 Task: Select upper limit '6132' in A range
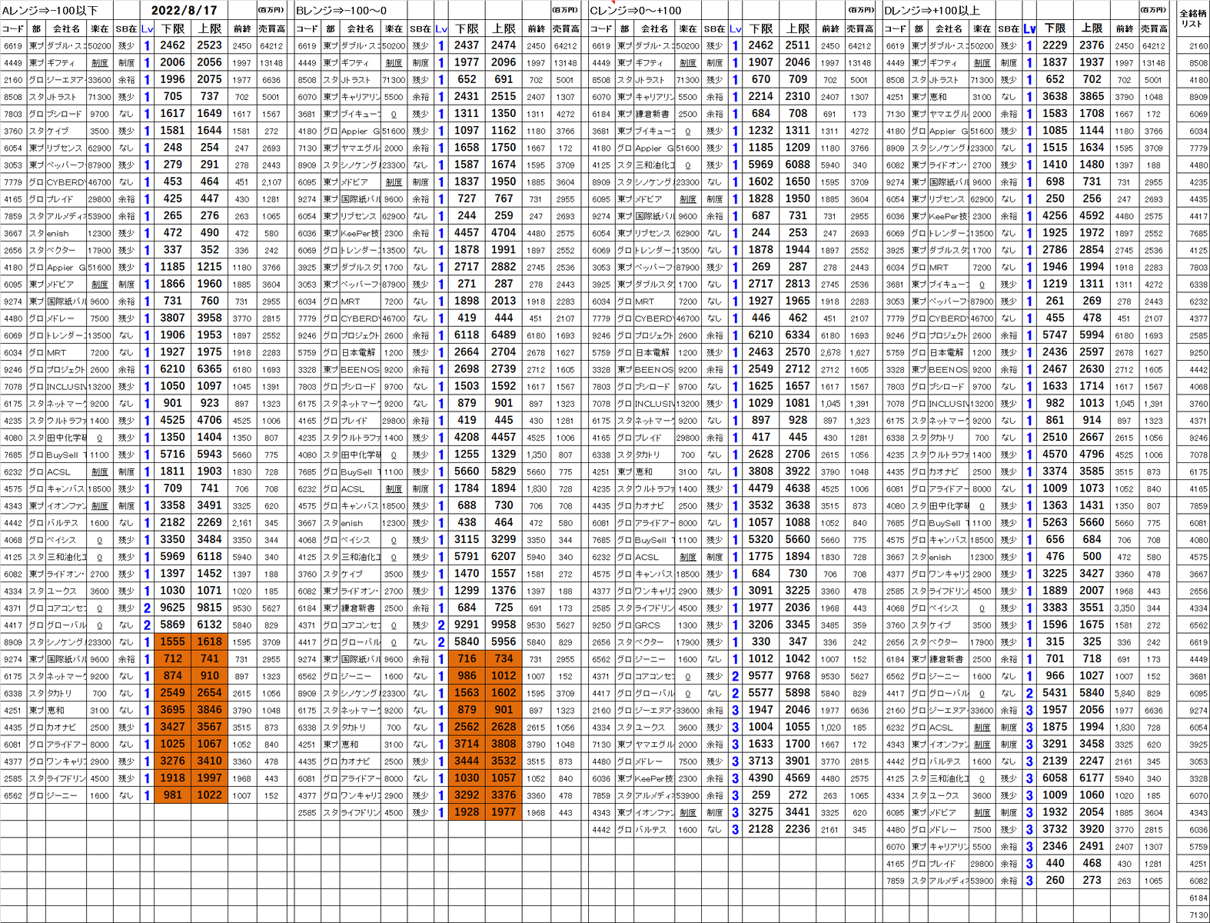[209, 625]
